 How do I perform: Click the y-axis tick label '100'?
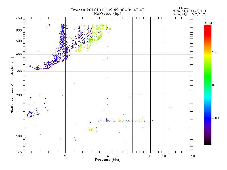click(19, 136)
